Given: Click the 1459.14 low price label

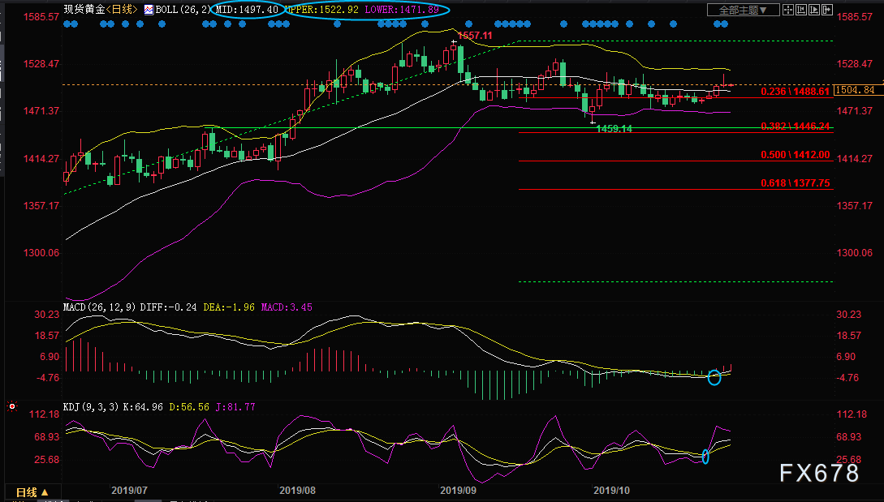Looking at the screenshot, I should (x=614, y=129).
